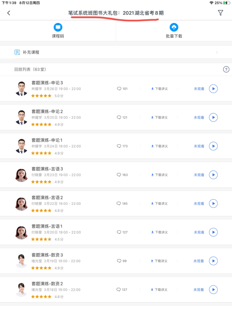Tap teacher avatar on 套题演练-数资2 row
The width and height of the screenshot is (232, 310).
(x=21, y=290)
